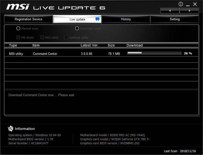Click the Command Center item name
This screenshot has height=155, width=203.
point(45,54)
